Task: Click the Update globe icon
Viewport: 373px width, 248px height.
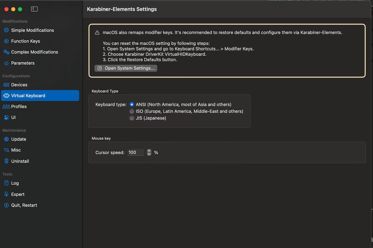Action: click(6, 139)
